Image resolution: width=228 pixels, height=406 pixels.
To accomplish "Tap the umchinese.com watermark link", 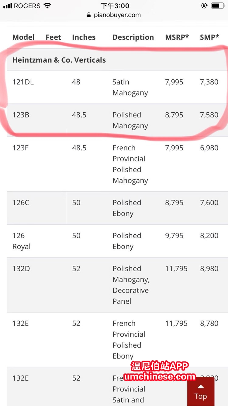I will pyautogui.click(x=160, y=377).
